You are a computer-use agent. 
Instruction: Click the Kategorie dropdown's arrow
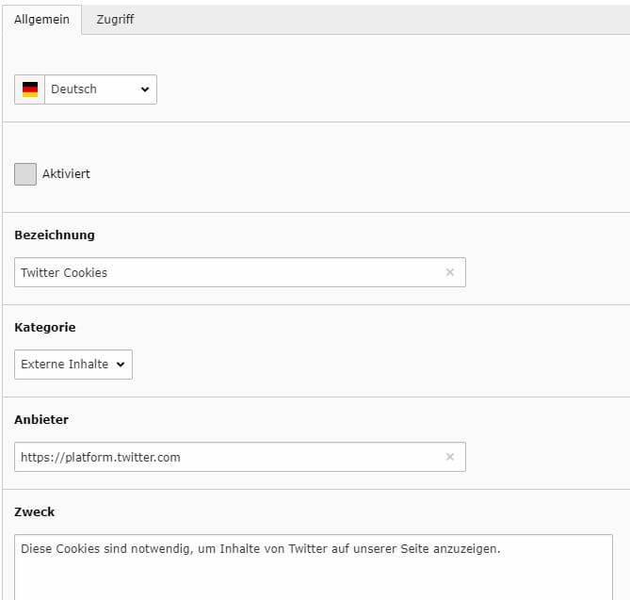[x=121, y=365]
